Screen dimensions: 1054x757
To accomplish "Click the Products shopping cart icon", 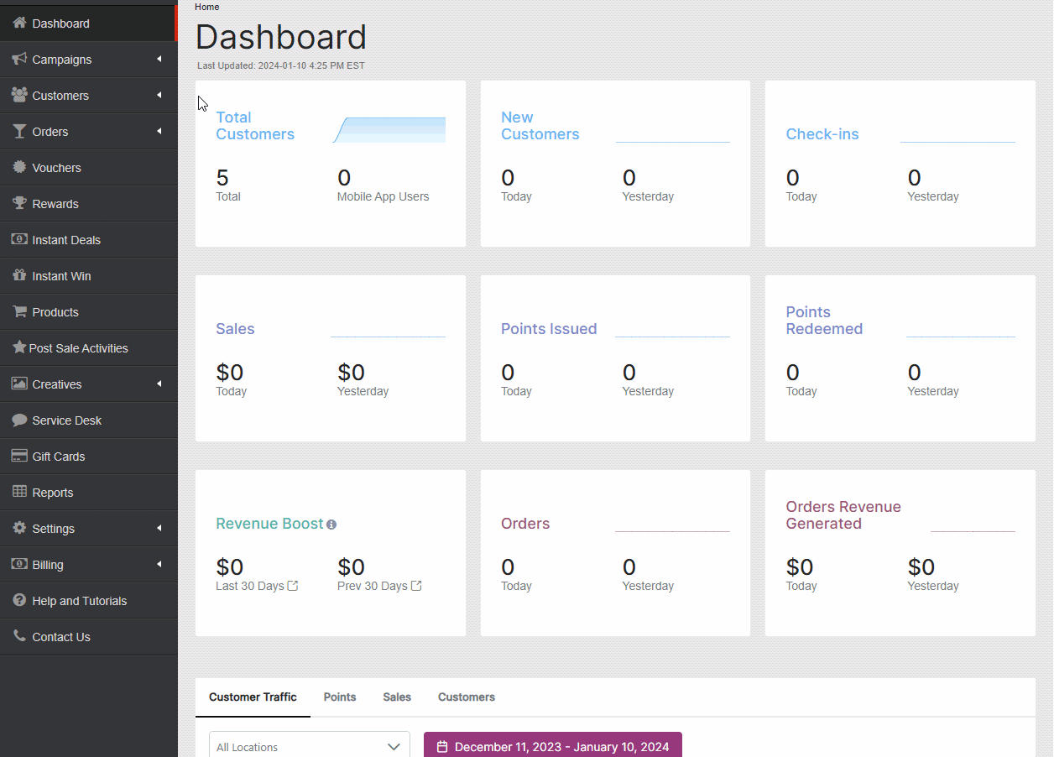I will tap(19, 311).
